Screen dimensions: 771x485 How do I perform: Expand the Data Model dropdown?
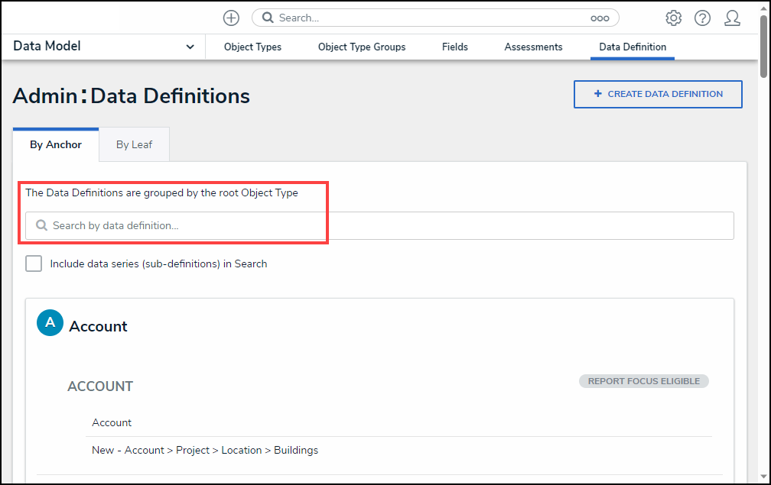click(190, 47)
